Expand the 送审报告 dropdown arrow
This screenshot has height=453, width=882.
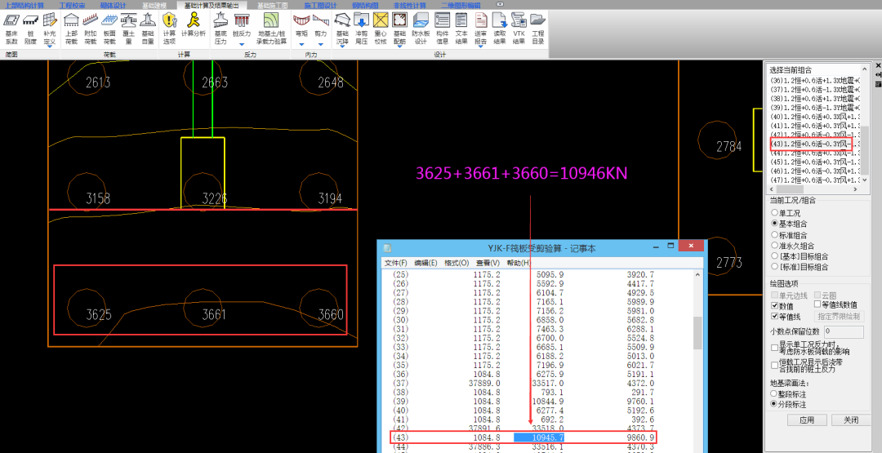pyautogui.click(x=480, y=47)
